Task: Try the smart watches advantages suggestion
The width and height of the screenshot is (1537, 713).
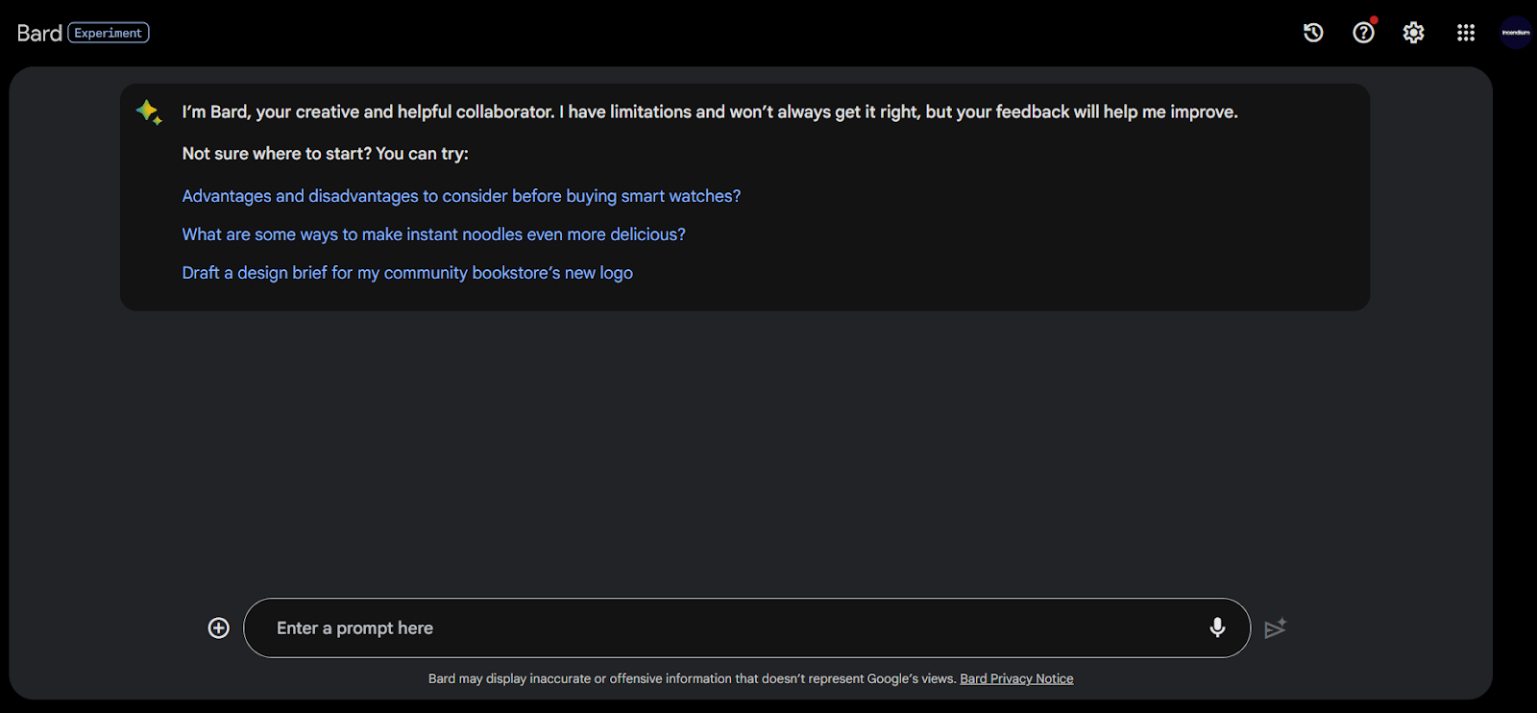Action: 461,196
